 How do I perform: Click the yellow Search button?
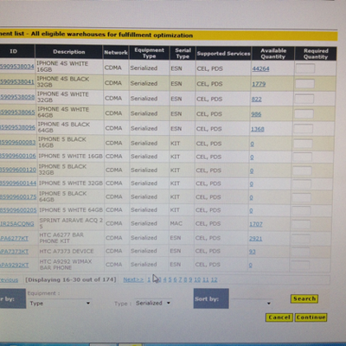[x=304, y=298]
